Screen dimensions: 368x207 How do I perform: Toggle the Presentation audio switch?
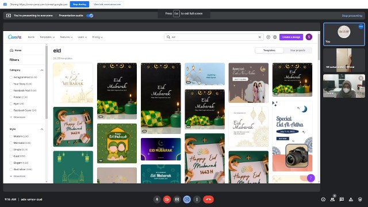click(x=90, y=16)
